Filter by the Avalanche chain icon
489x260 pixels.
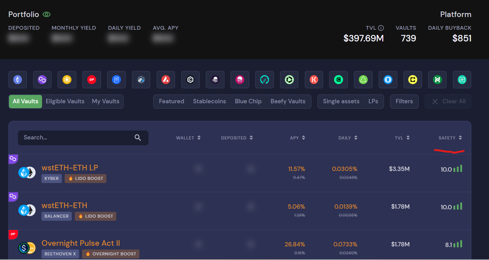click(x=166, y=80)
